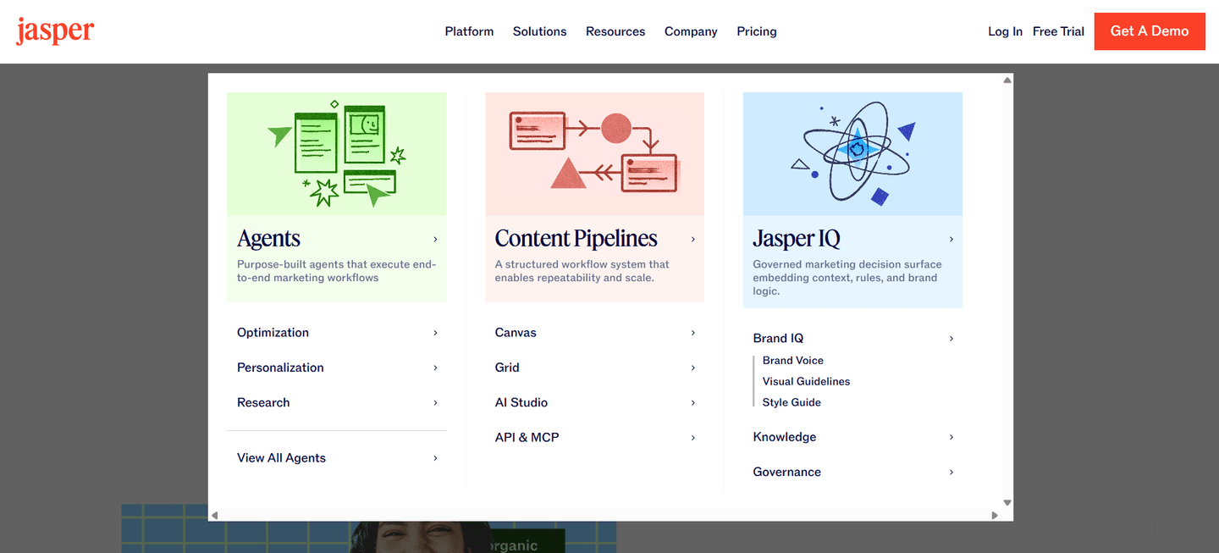The image size is (1219, 553).
Task: Open the AI Studio link
Action: pos(521,402)
